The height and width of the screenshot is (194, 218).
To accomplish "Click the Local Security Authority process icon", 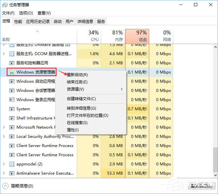I will pos(12,137).
